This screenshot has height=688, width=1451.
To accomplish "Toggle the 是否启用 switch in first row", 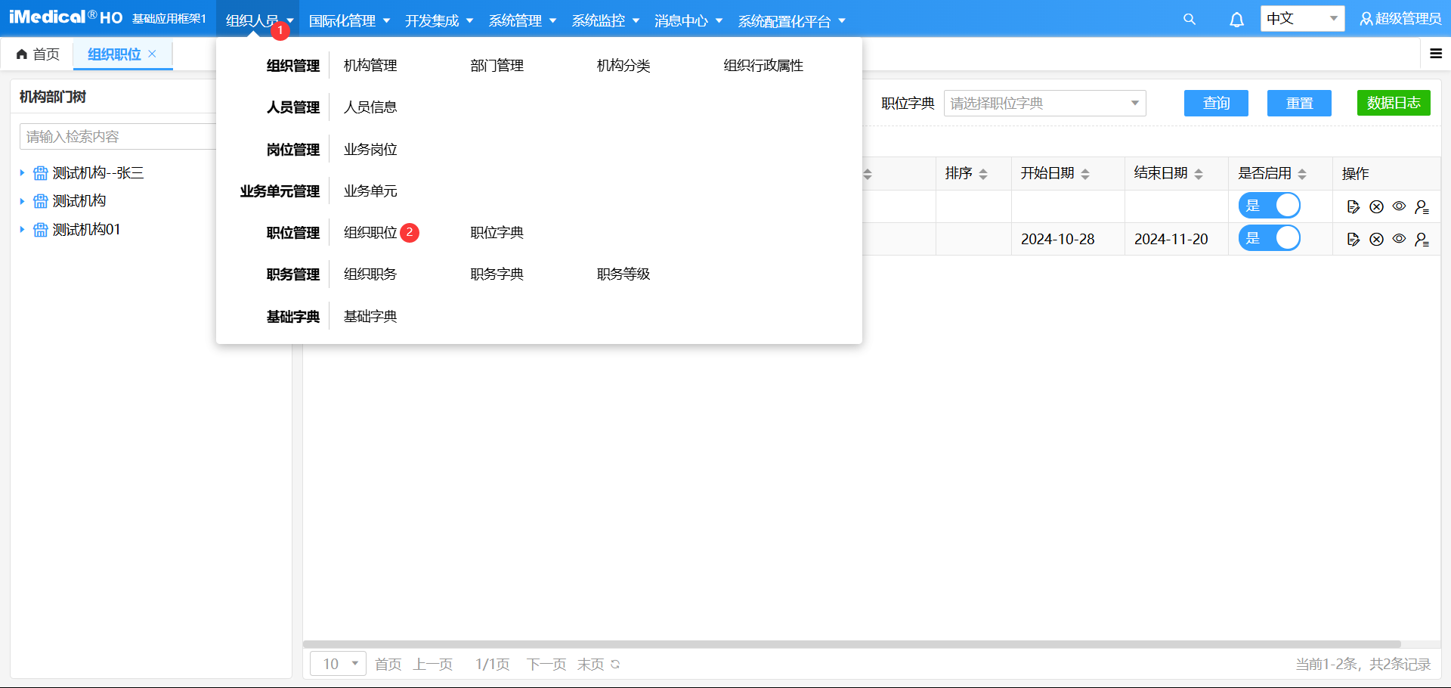I will click(x=1270, y=206).
